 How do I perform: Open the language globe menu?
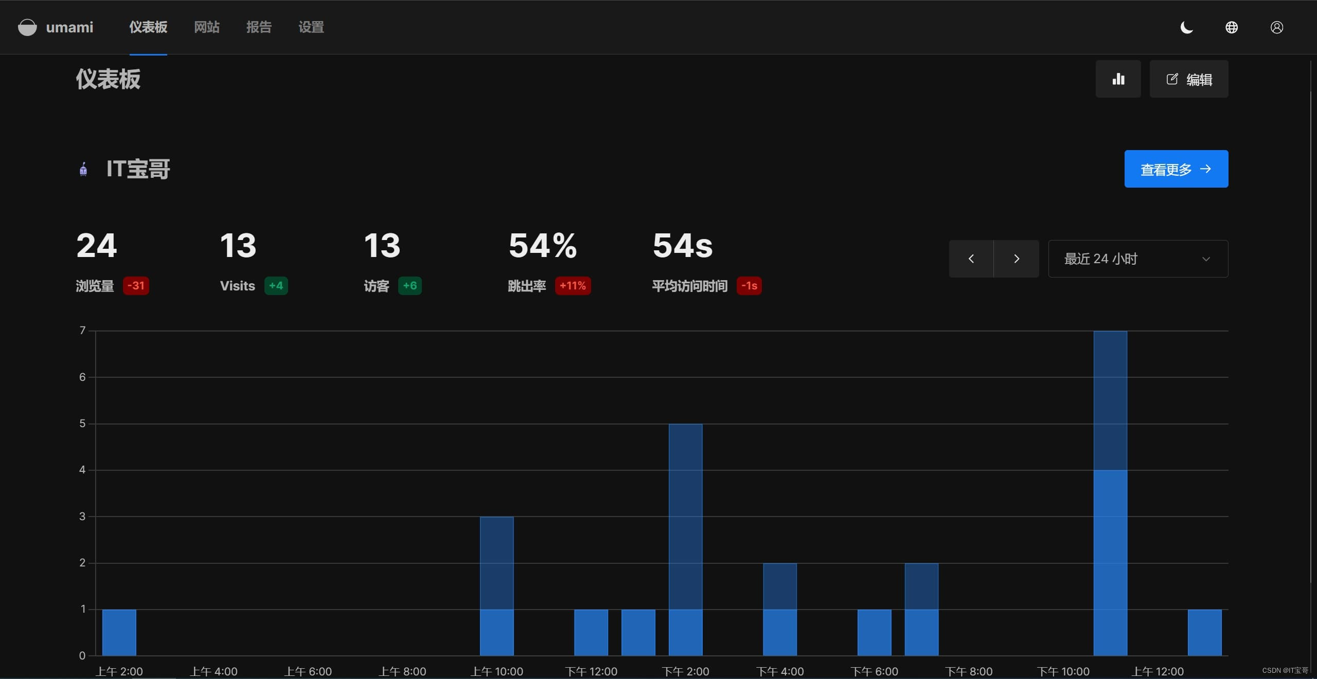[x=1232, y=27]
